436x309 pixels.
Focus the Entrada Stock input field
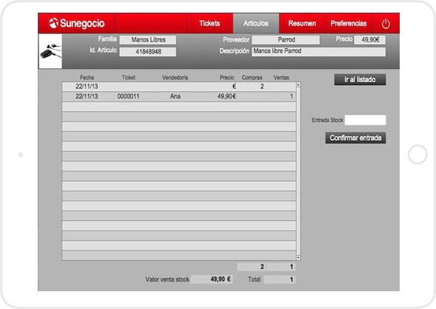(x=365, y=120)
